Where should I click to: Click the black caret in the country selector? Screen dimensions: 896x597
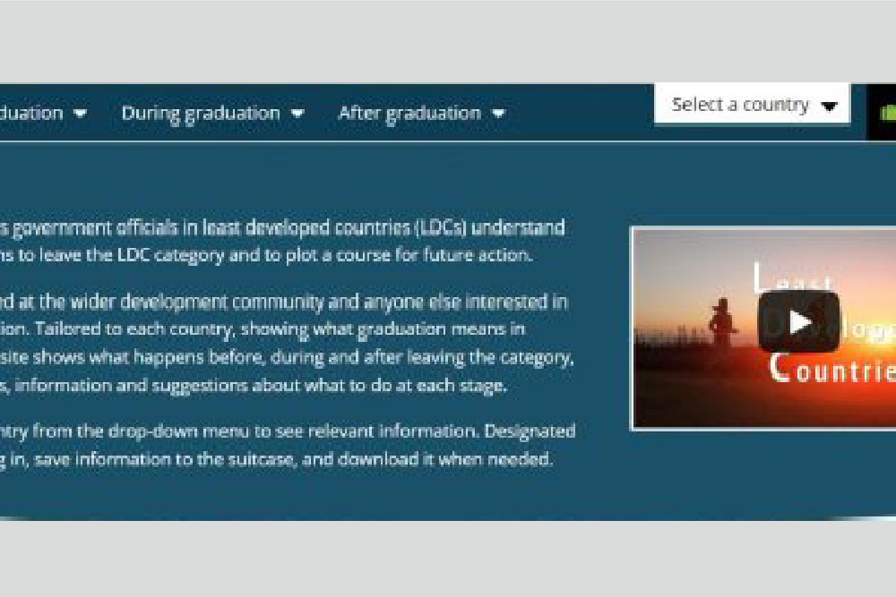point(829,107)
